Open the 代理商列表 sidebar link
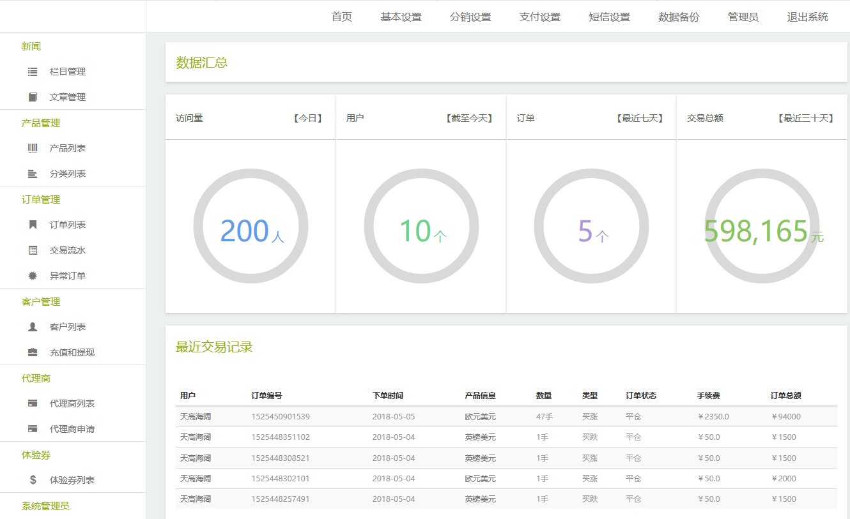The height and width of the screenshot is (519, 850). click(x=72, y=403)
